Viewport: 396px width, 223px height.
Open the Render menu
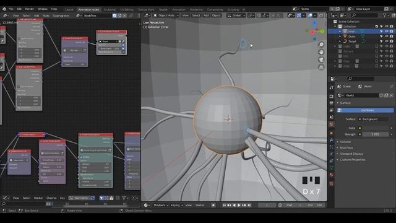click(29, 9)
